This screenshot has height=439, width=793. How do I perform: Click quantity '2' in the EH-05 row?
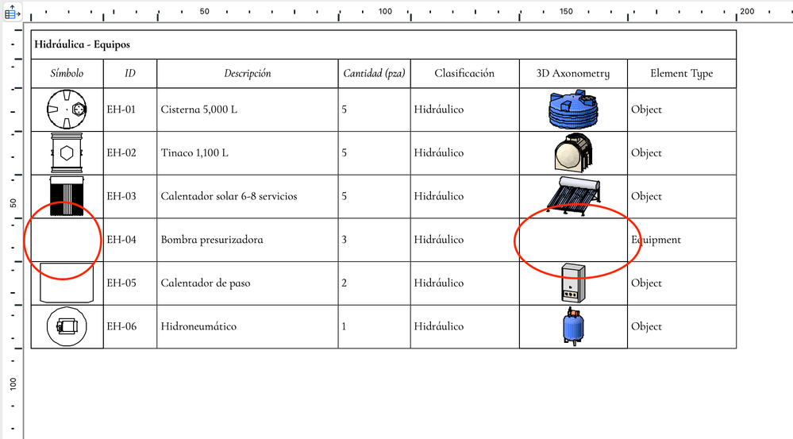click(x=344, y=283)
